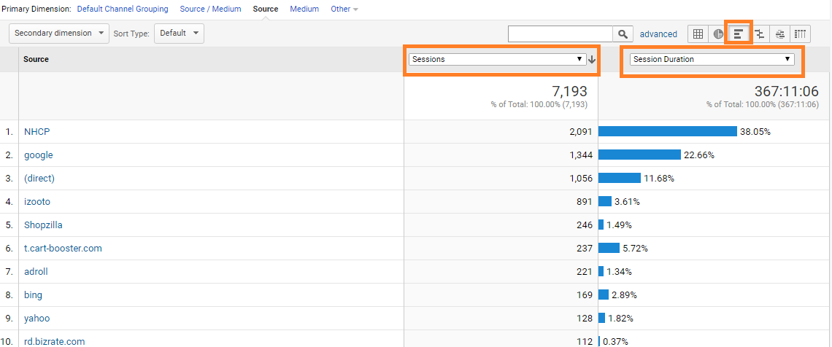Toggle the Sessions sort direction arrow

[592, 60]
